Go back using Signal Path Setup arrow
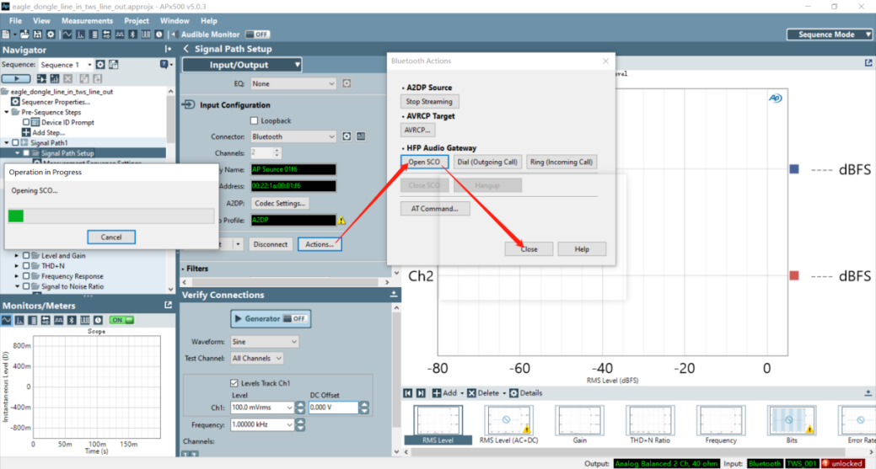This screenshot has width=876, height=469. (x=186, y=49)
